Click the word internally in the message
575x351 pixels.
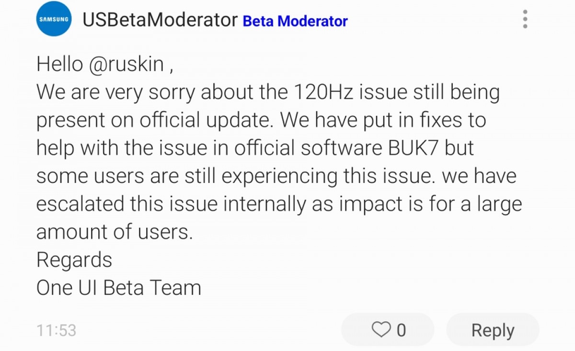point(264,204)
